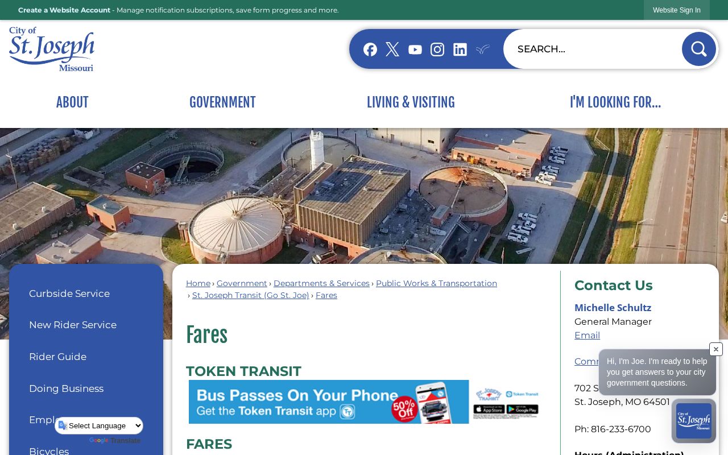Image resolution: width=728 pixels, height=455 pixels.
Task: Open the Government menu
Action: 222,102
